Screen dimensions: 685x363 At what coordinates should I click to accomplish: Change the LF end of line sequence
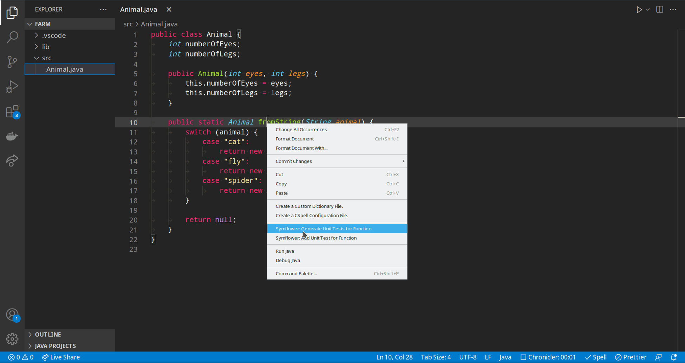(488, 357)
